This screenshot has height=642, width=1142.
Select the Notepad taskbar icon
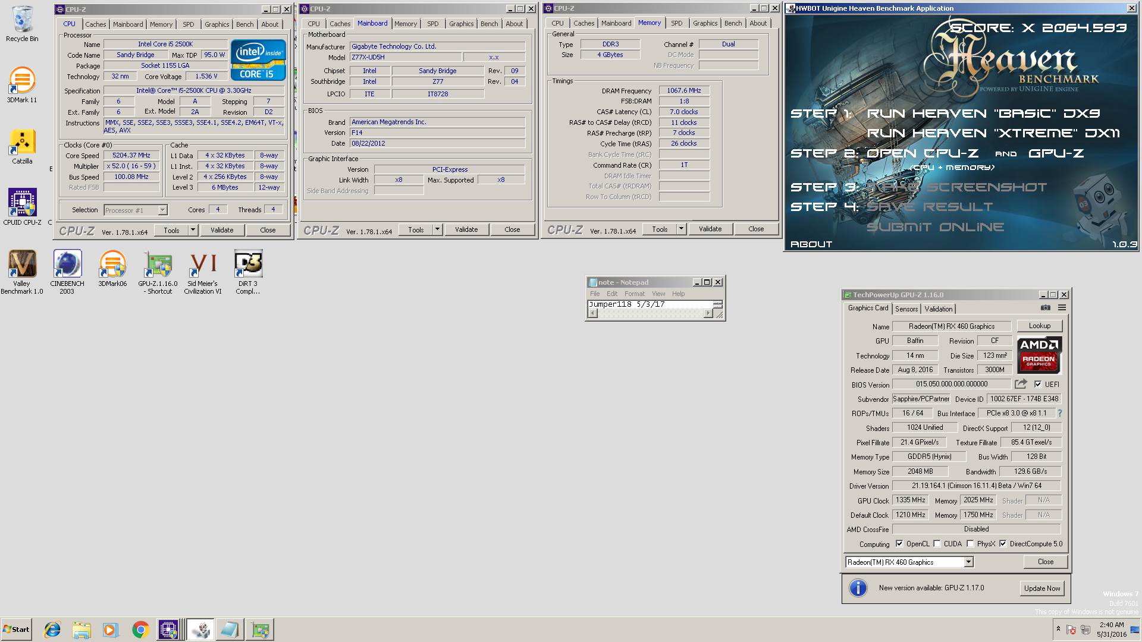coord(230,630)
